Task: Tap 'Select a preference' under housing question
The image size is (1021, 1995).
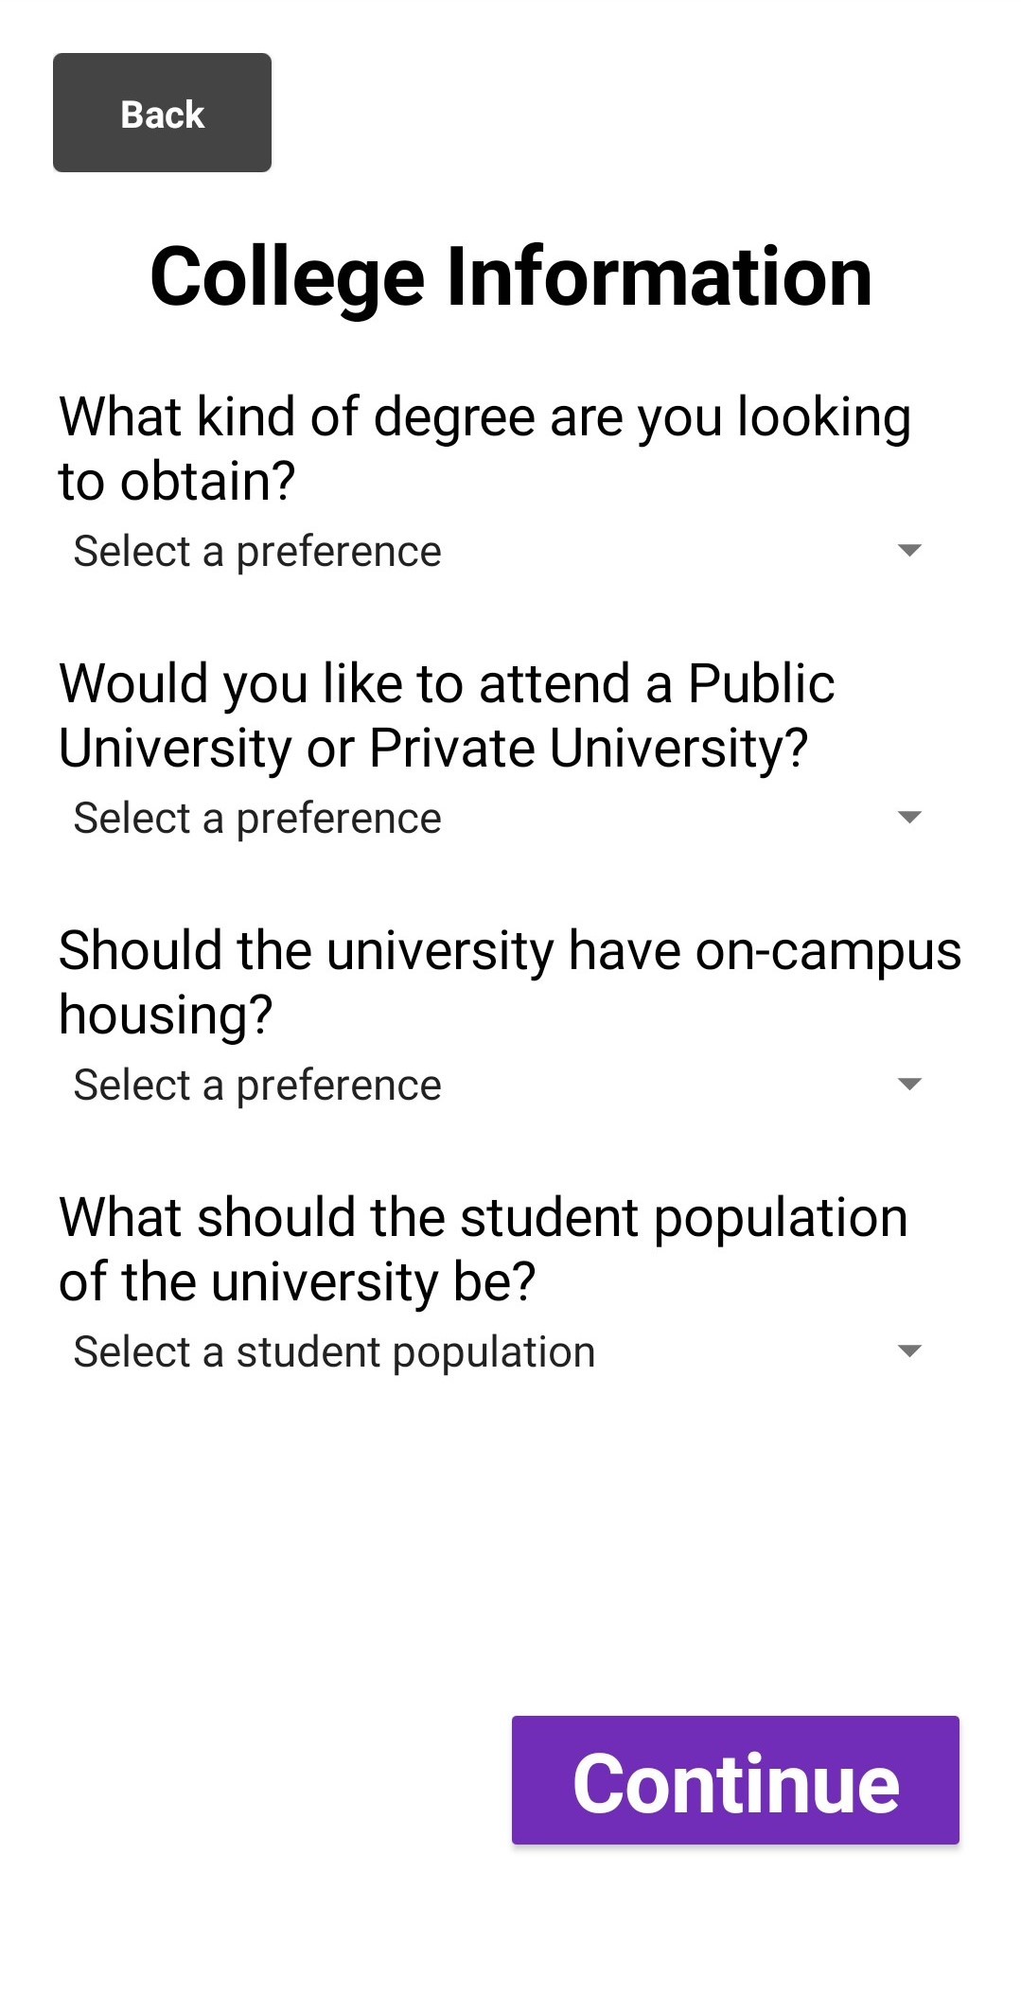Action: 257,1086
